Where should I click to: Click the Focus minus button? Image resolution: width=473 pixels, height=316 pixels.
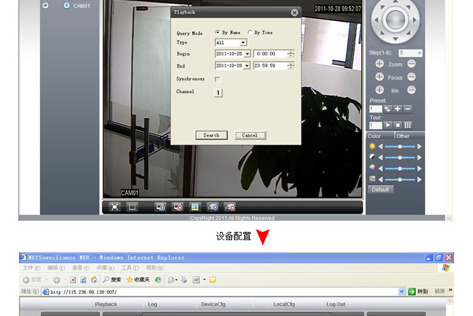point(411,77)
